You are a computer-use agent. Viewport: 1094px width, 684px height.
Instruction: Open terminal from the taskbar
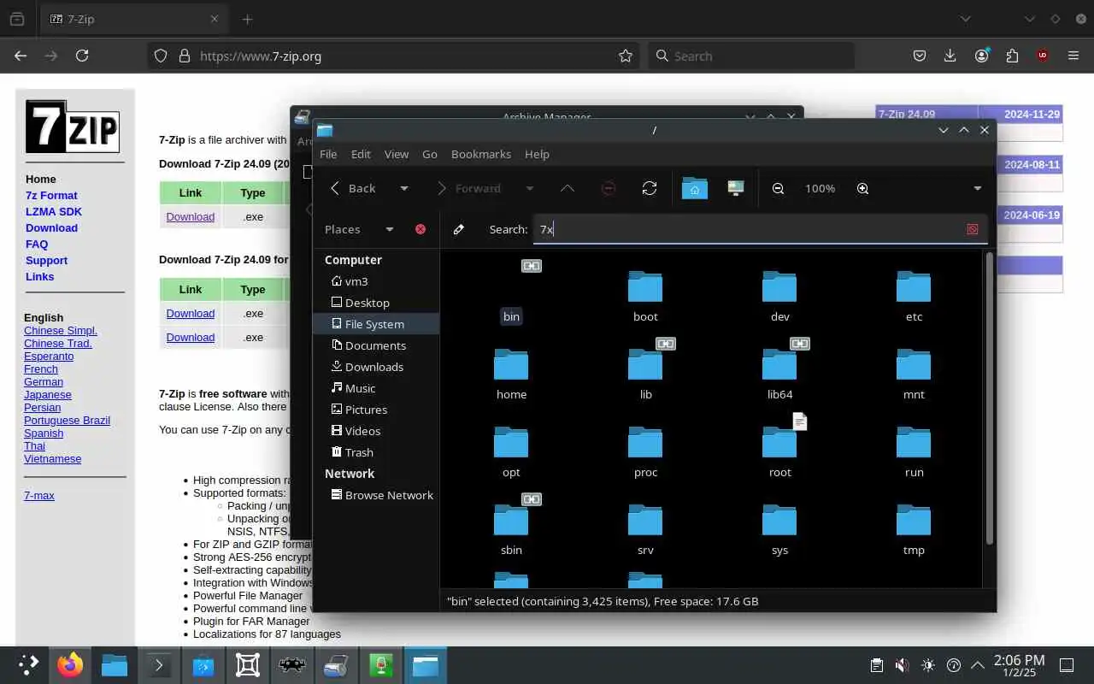click(159, 665)
